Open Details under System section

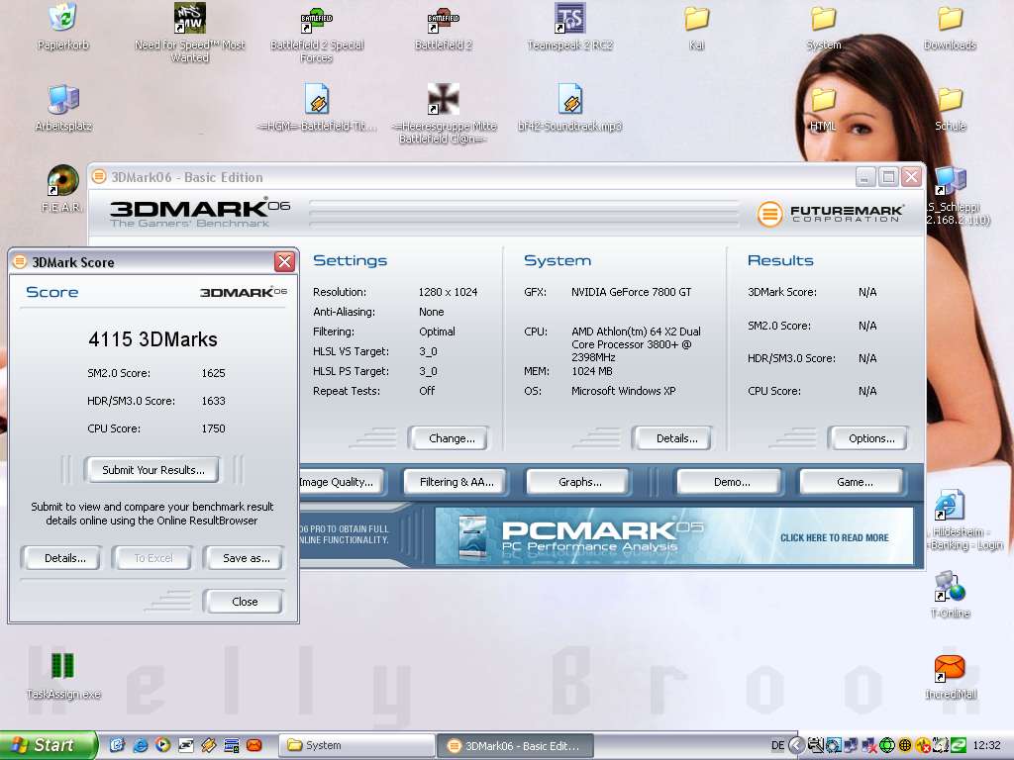click(x=672, y=438)
